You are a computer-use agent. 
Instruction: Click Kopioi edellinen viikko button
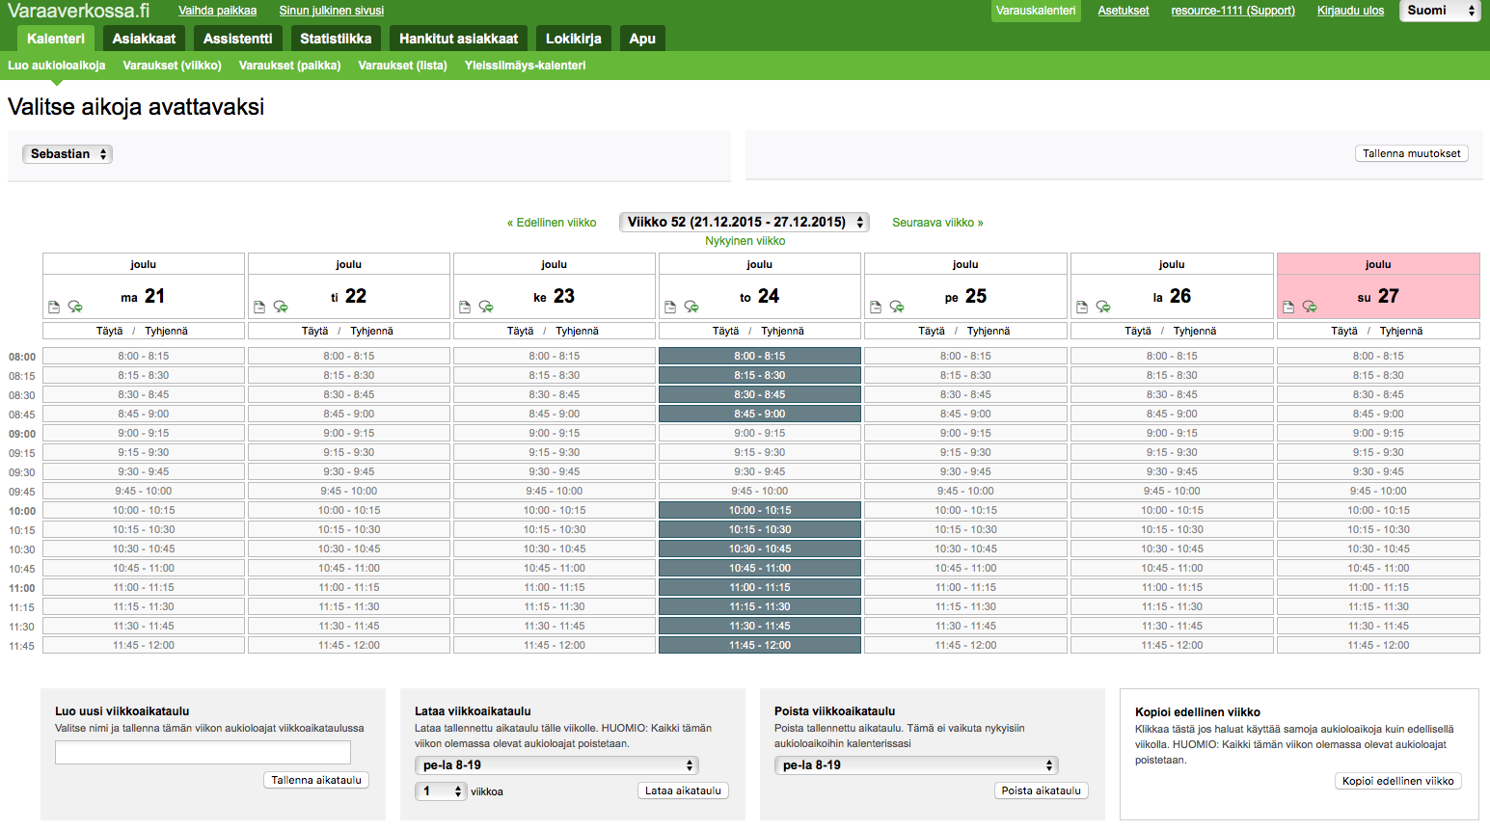[x=1398, y=781]
